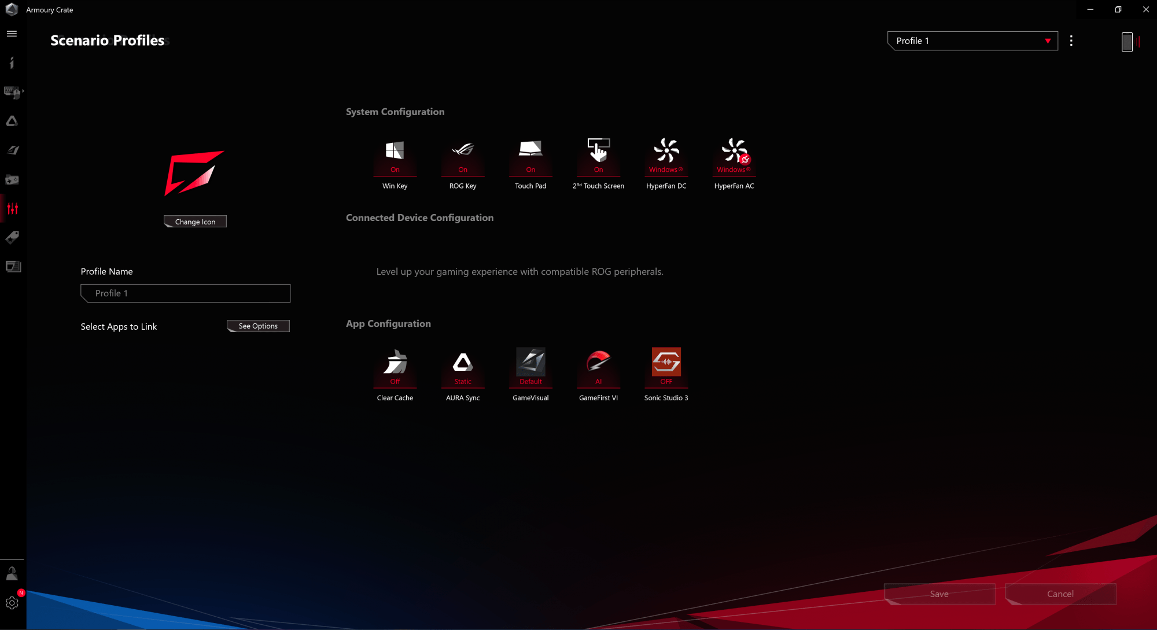Open GameVisual sidebar icon

(x=13, y=150)
